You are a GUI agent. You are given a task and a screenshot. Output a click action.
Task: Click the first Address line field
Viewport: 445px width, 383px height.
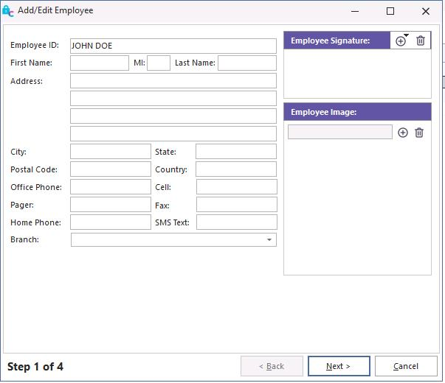pos(173,81)
